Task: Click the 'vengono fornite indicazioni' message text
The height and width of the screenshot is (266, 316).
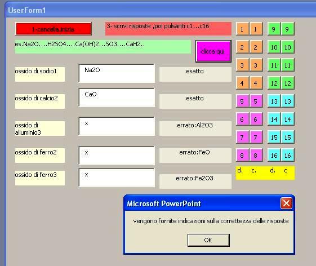Action: click(x=211, y=221)
